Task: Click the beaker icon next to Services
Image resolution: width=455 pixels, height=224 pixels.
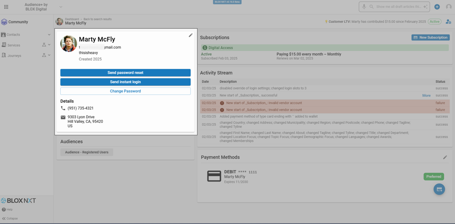Action: (44, 45)
